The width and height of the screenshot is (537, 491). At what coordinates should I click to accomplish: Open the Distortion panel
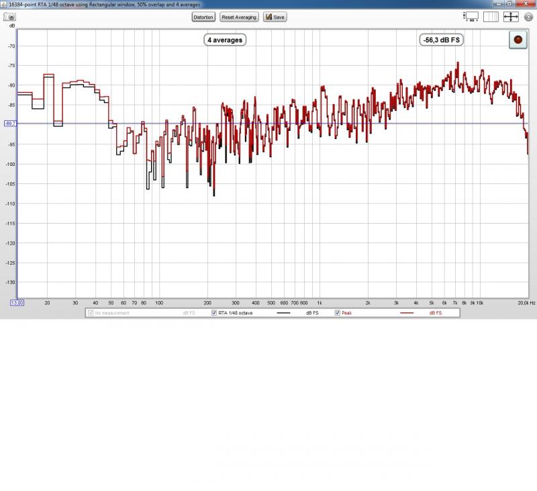[203, 17]
